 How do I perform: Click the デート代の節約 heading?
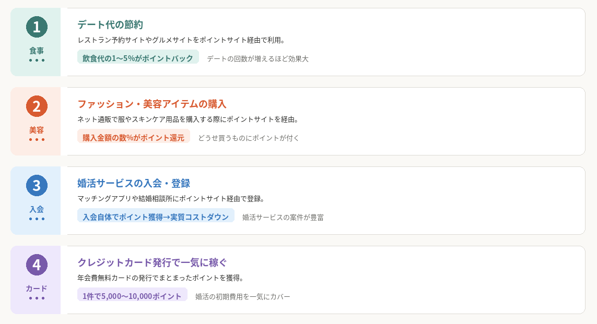(x=110, y=25)
